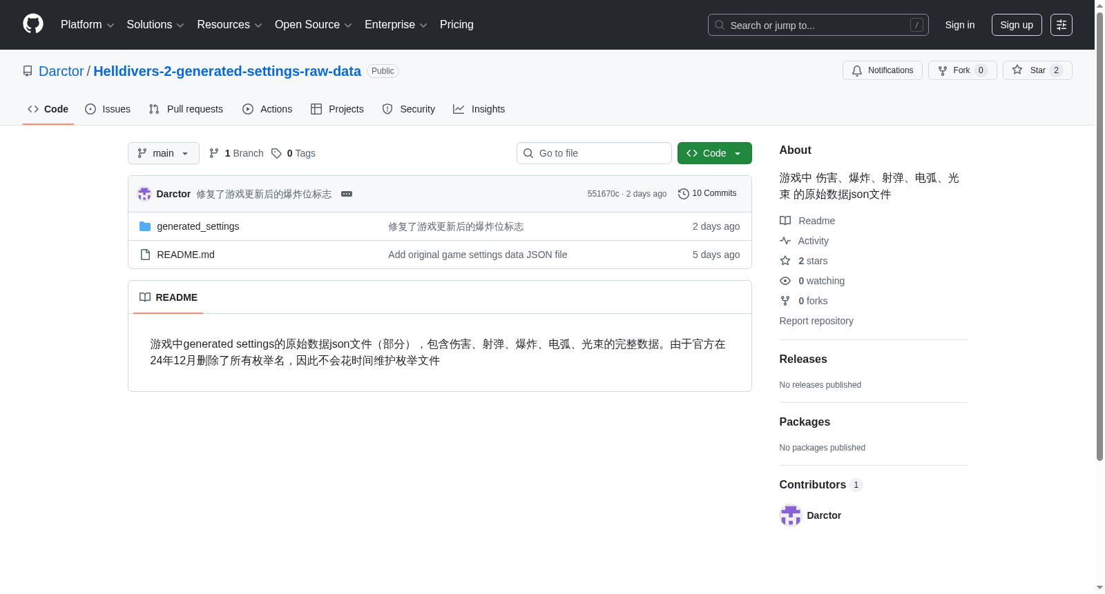
Task: Click Darctor's avatar in commit row
Action: (x=144, y=194)
